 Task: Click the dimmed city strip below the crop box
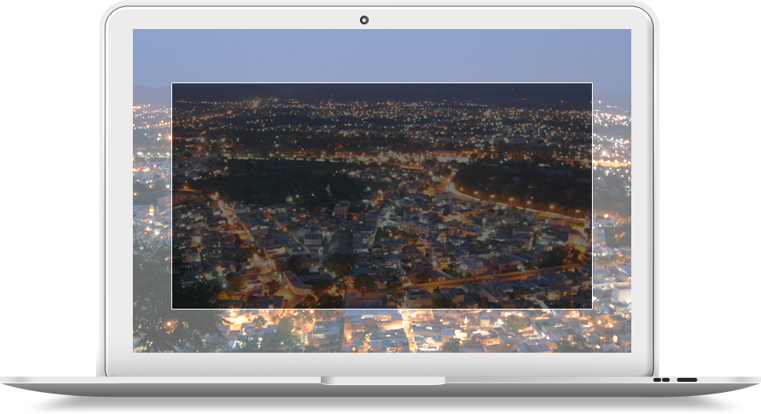point(381,330)
